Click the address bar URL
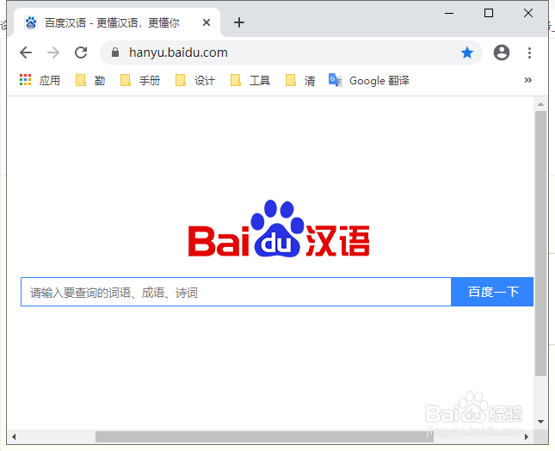 click(178, 53)
